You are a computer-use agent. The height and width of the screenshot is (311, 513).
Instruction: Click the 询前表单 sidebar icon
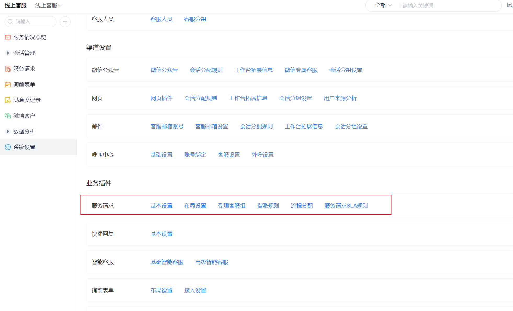(x=8, y=84)
